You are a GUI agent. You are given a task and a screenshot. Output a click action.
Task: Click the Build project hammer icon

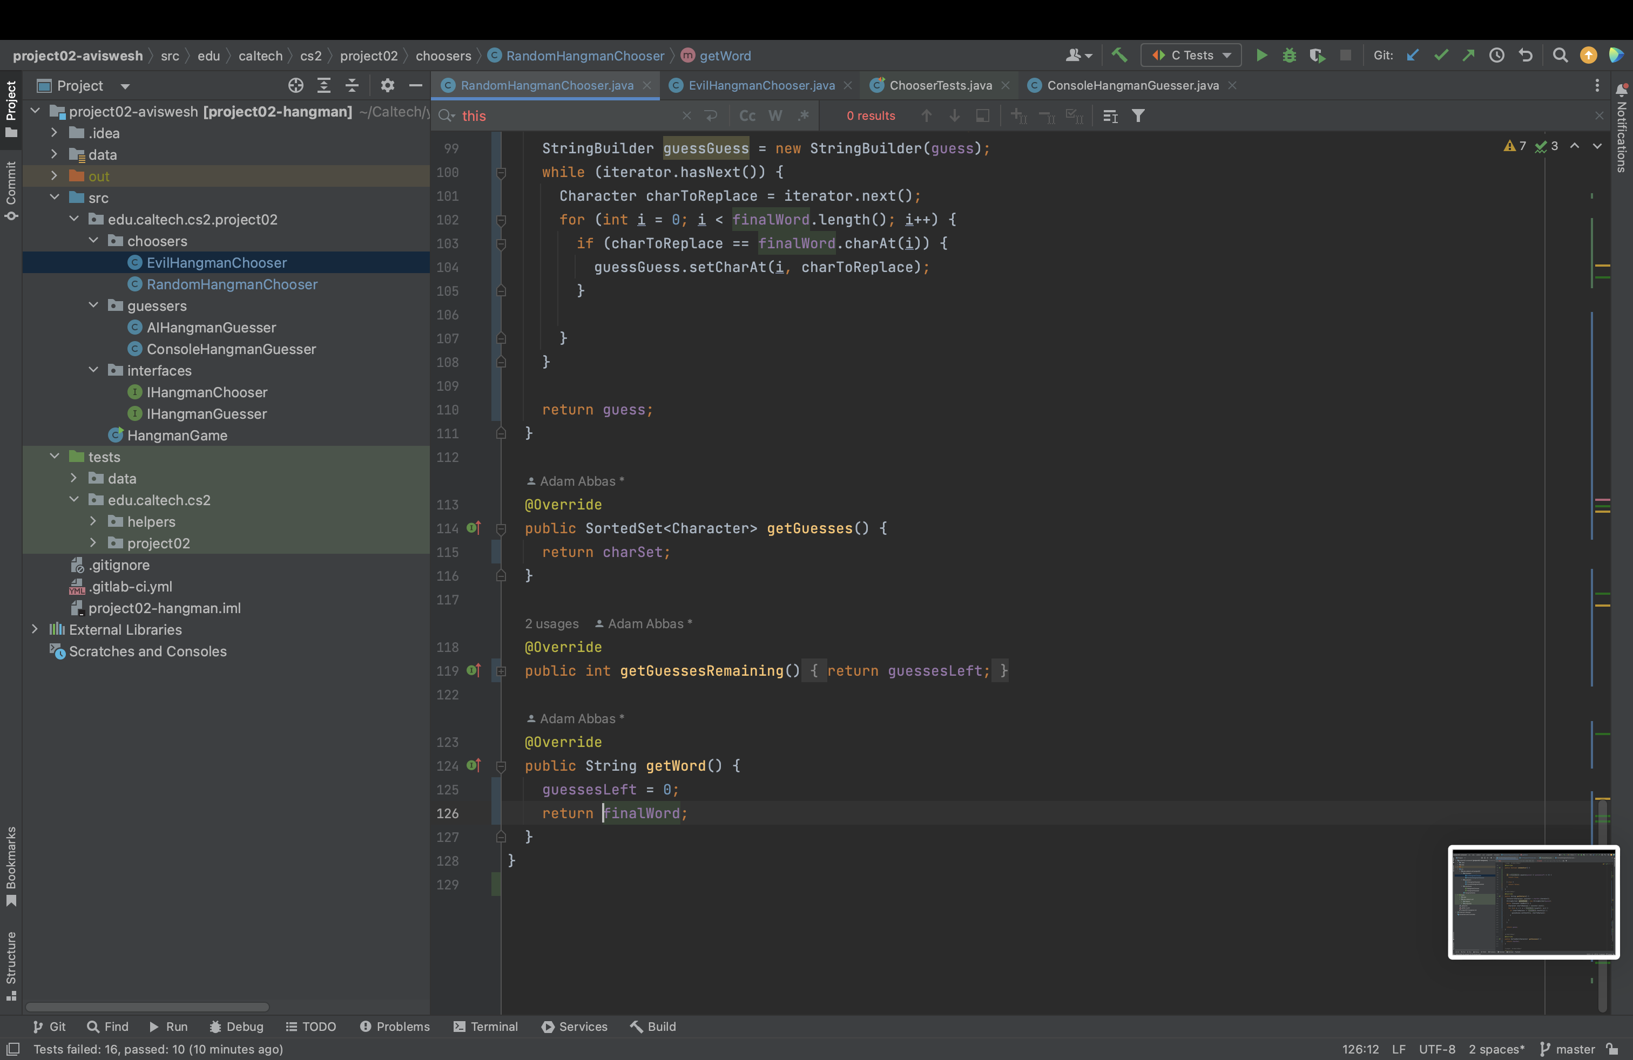coord(1119,55)
